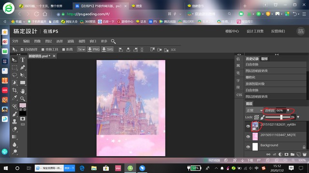Select the Crop tool
This screenshot has width=309, height=173.
coord(14,90)
